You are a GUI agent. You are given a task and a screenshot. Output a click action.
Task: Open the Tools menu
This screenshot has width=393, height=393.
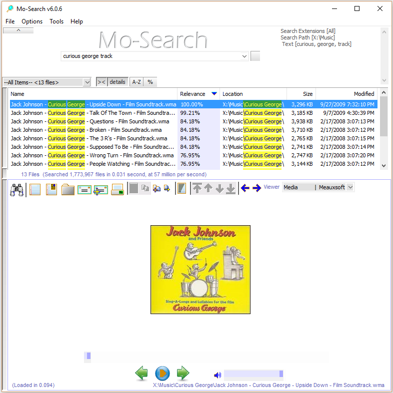pos(56,21)
